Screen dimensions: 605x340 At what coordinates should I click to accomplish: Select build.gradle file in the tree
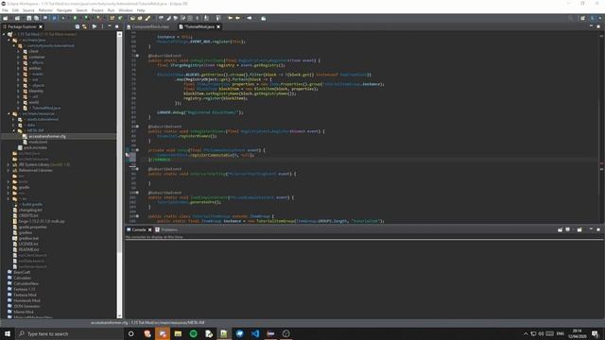31,204
